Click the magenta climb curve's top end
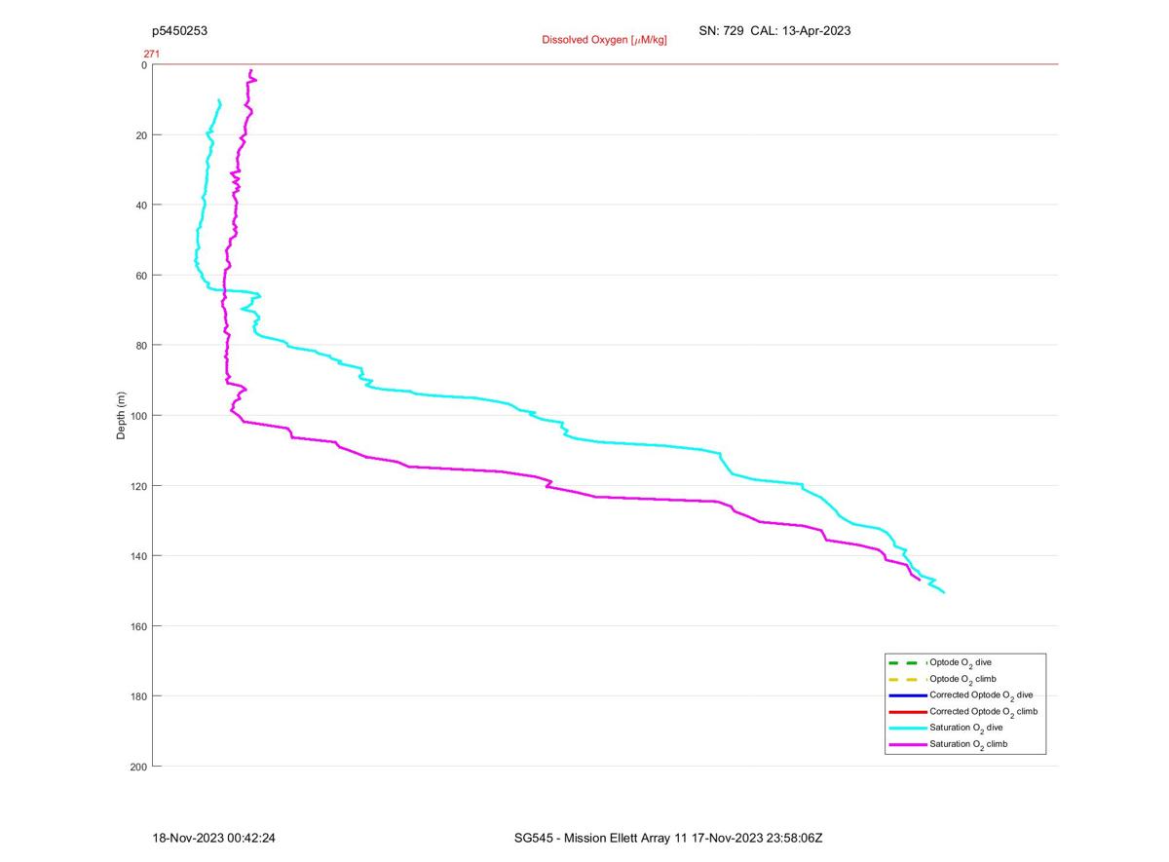This screenshot has width=1169, height=862. 251,71
